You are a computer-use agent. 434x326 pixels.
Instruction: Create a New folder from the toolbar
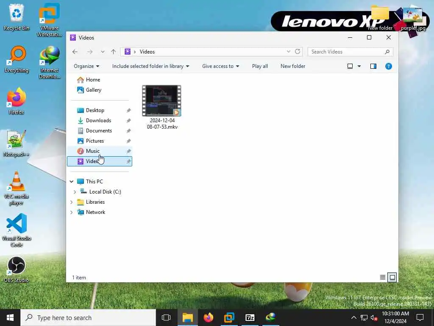coord(293,66)
